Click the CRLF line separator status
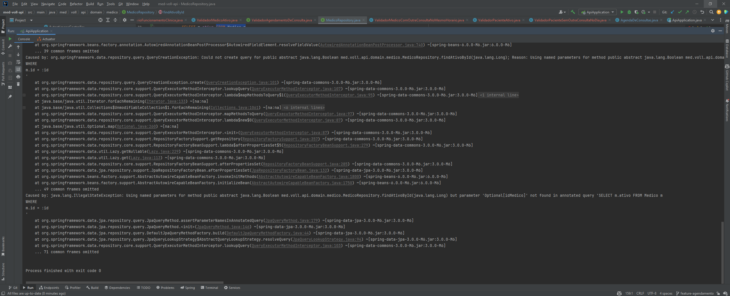Image resolution: width=730 pixels, height=296 pixels. (640, 293)
